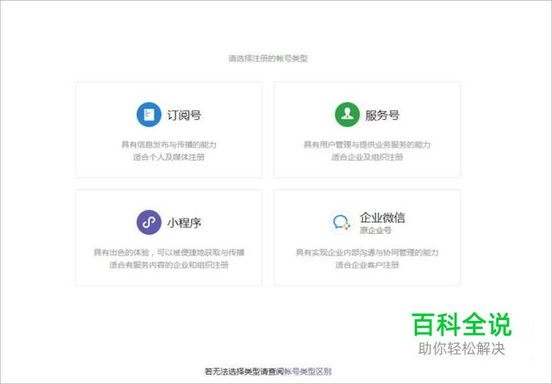Select the 服务号 account type title
The width and height of the screenshot is (552, 384).
pyautogui.click(x=382, y=115)
